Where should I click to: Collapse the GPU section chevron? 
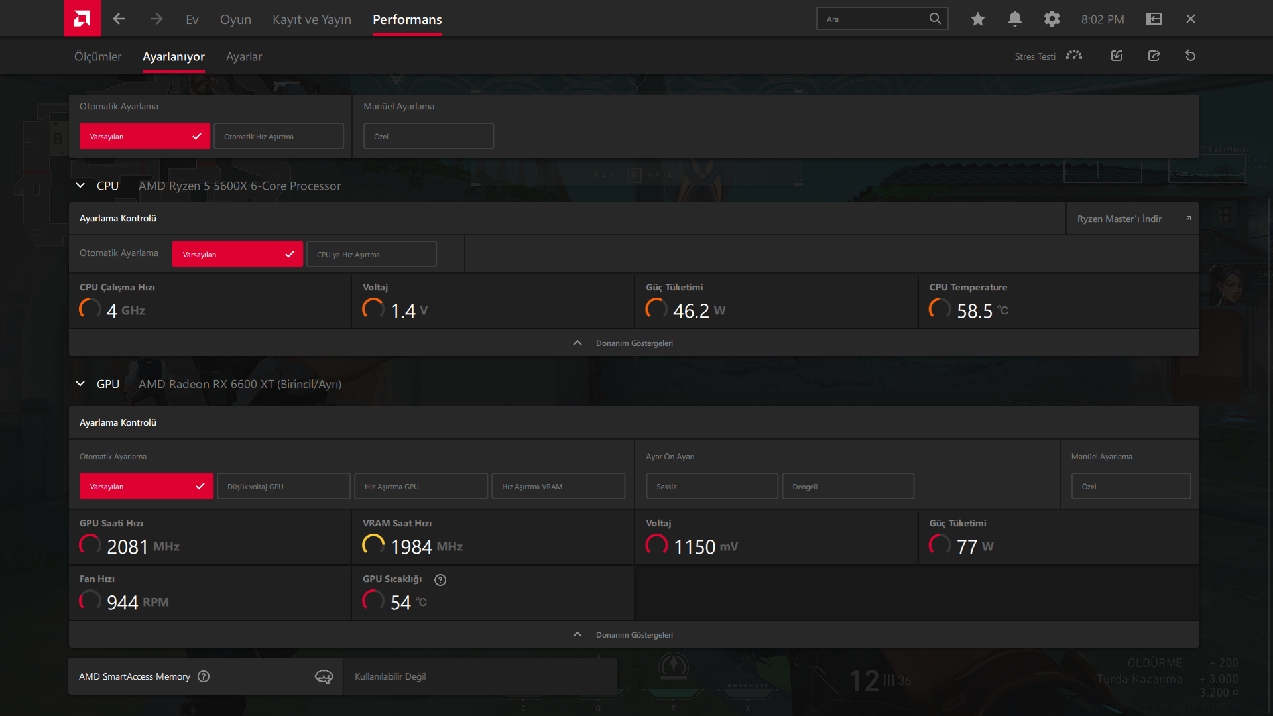pyautogui.click(x=80, y=384)
